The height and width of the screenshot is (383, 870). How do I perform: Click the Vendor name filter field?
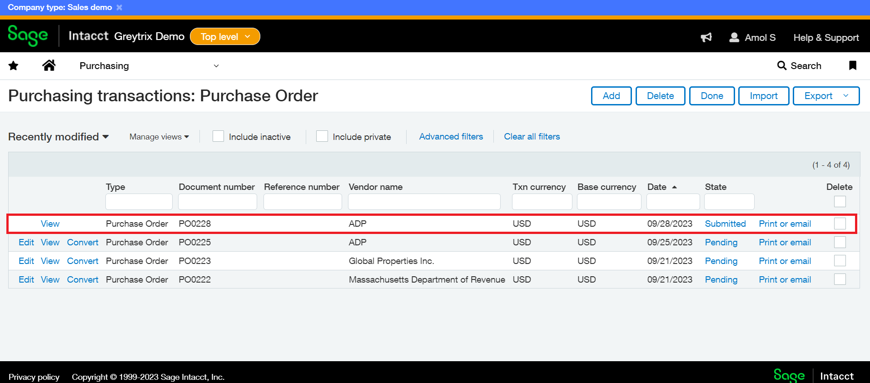(x=424, y=202)
